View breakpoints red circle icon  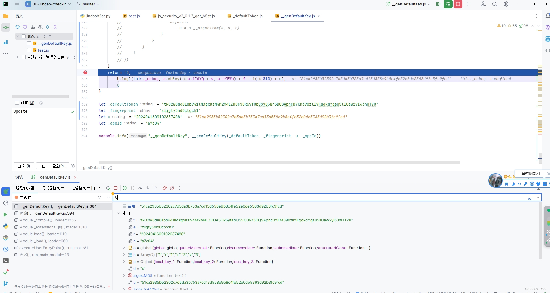click(165, 188)
